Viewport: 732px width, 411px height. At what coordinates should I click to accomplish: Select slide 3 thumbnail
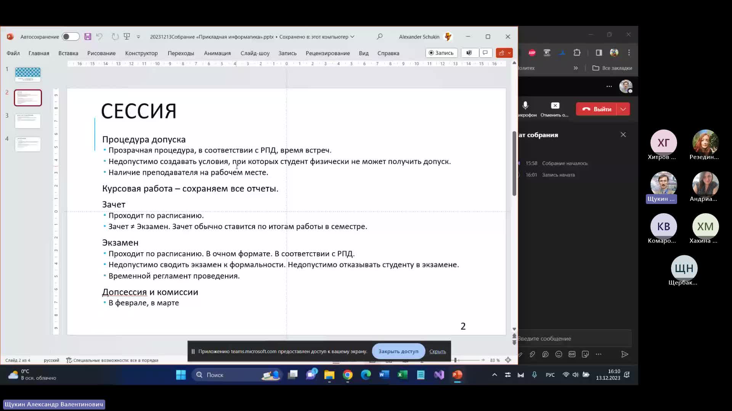(28, 121)
